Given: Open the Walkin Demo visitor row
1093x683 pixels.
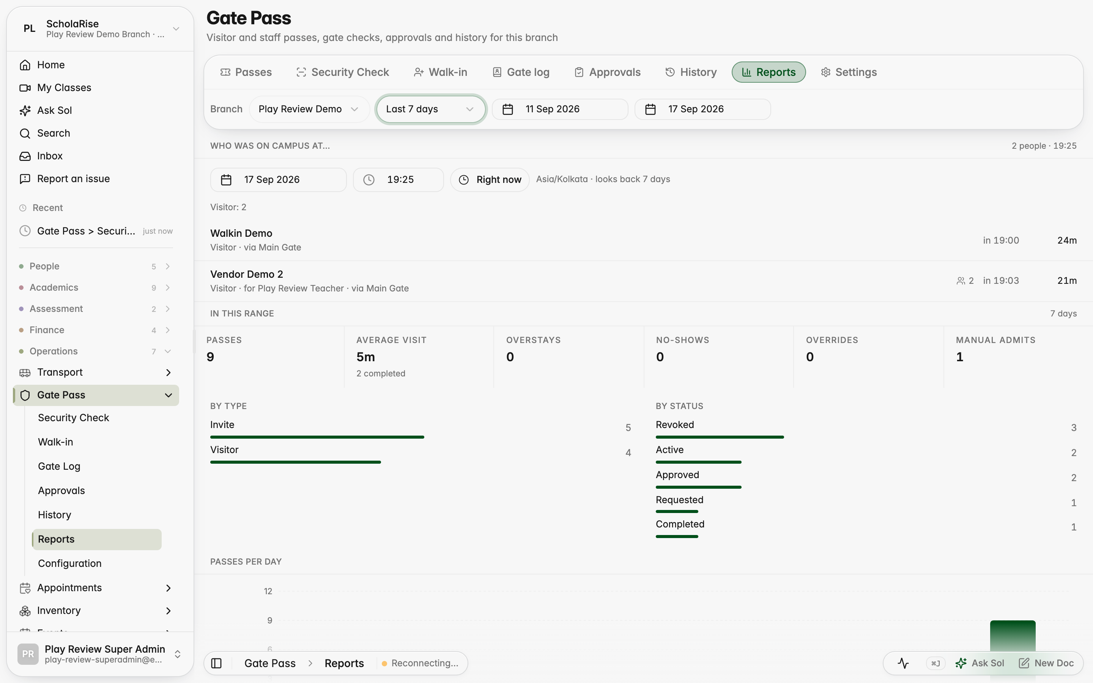Looking at the screenshot, I should pos(644,240).
